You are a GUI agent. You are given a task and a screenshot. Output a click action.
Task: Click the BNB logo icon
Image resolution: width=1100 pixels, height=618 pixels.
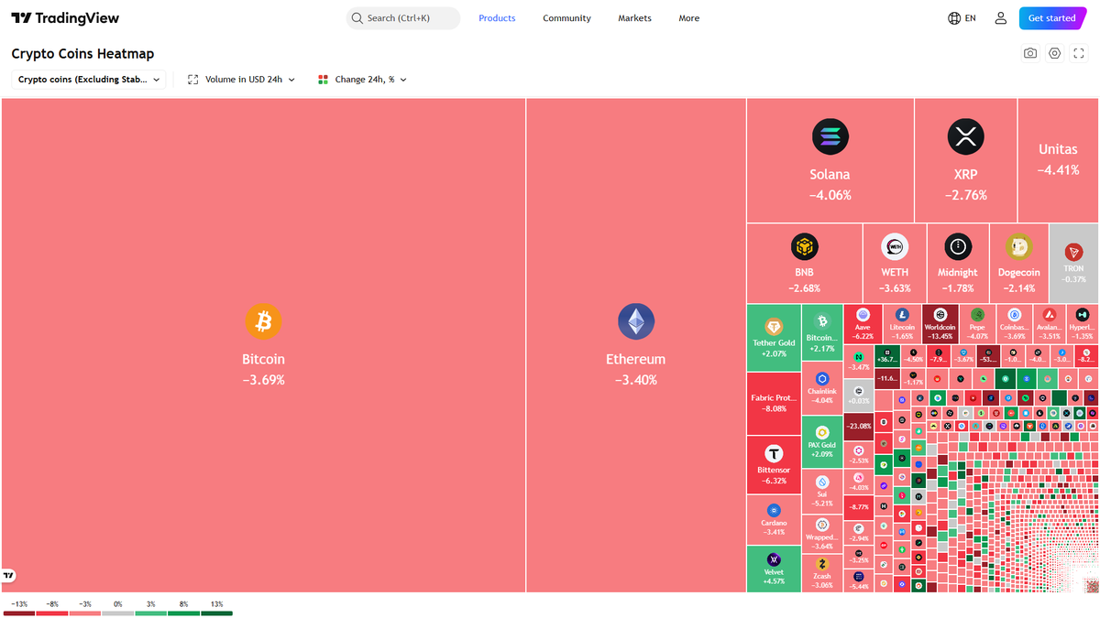(804, 246)
